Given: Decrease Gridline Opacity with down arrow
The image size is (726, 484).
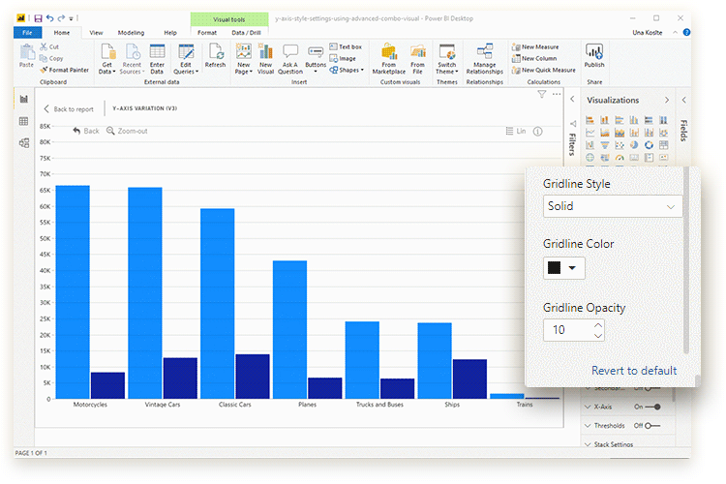Looking at the screenshot, I should click(598, 335).
